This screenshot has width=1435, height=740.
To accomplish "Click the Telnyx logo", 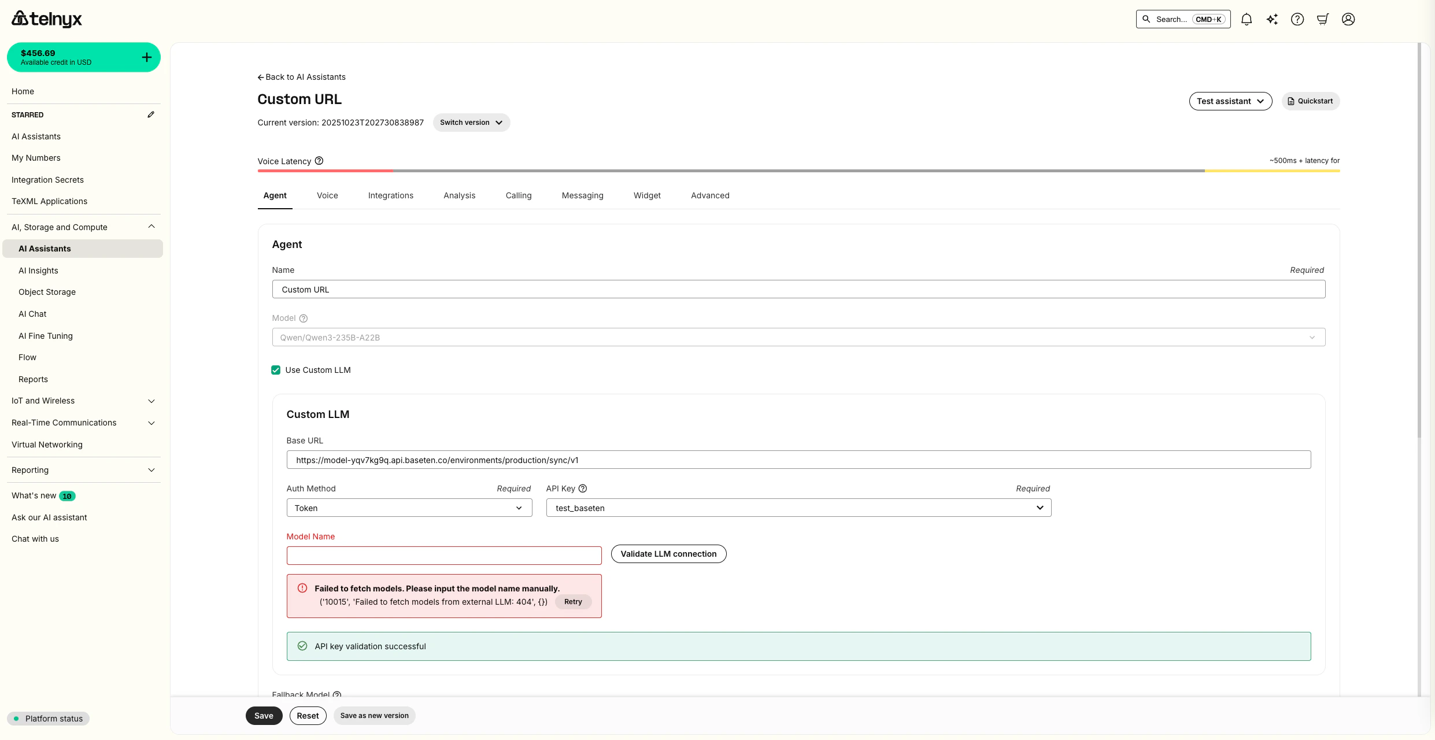I will [46, 18].
